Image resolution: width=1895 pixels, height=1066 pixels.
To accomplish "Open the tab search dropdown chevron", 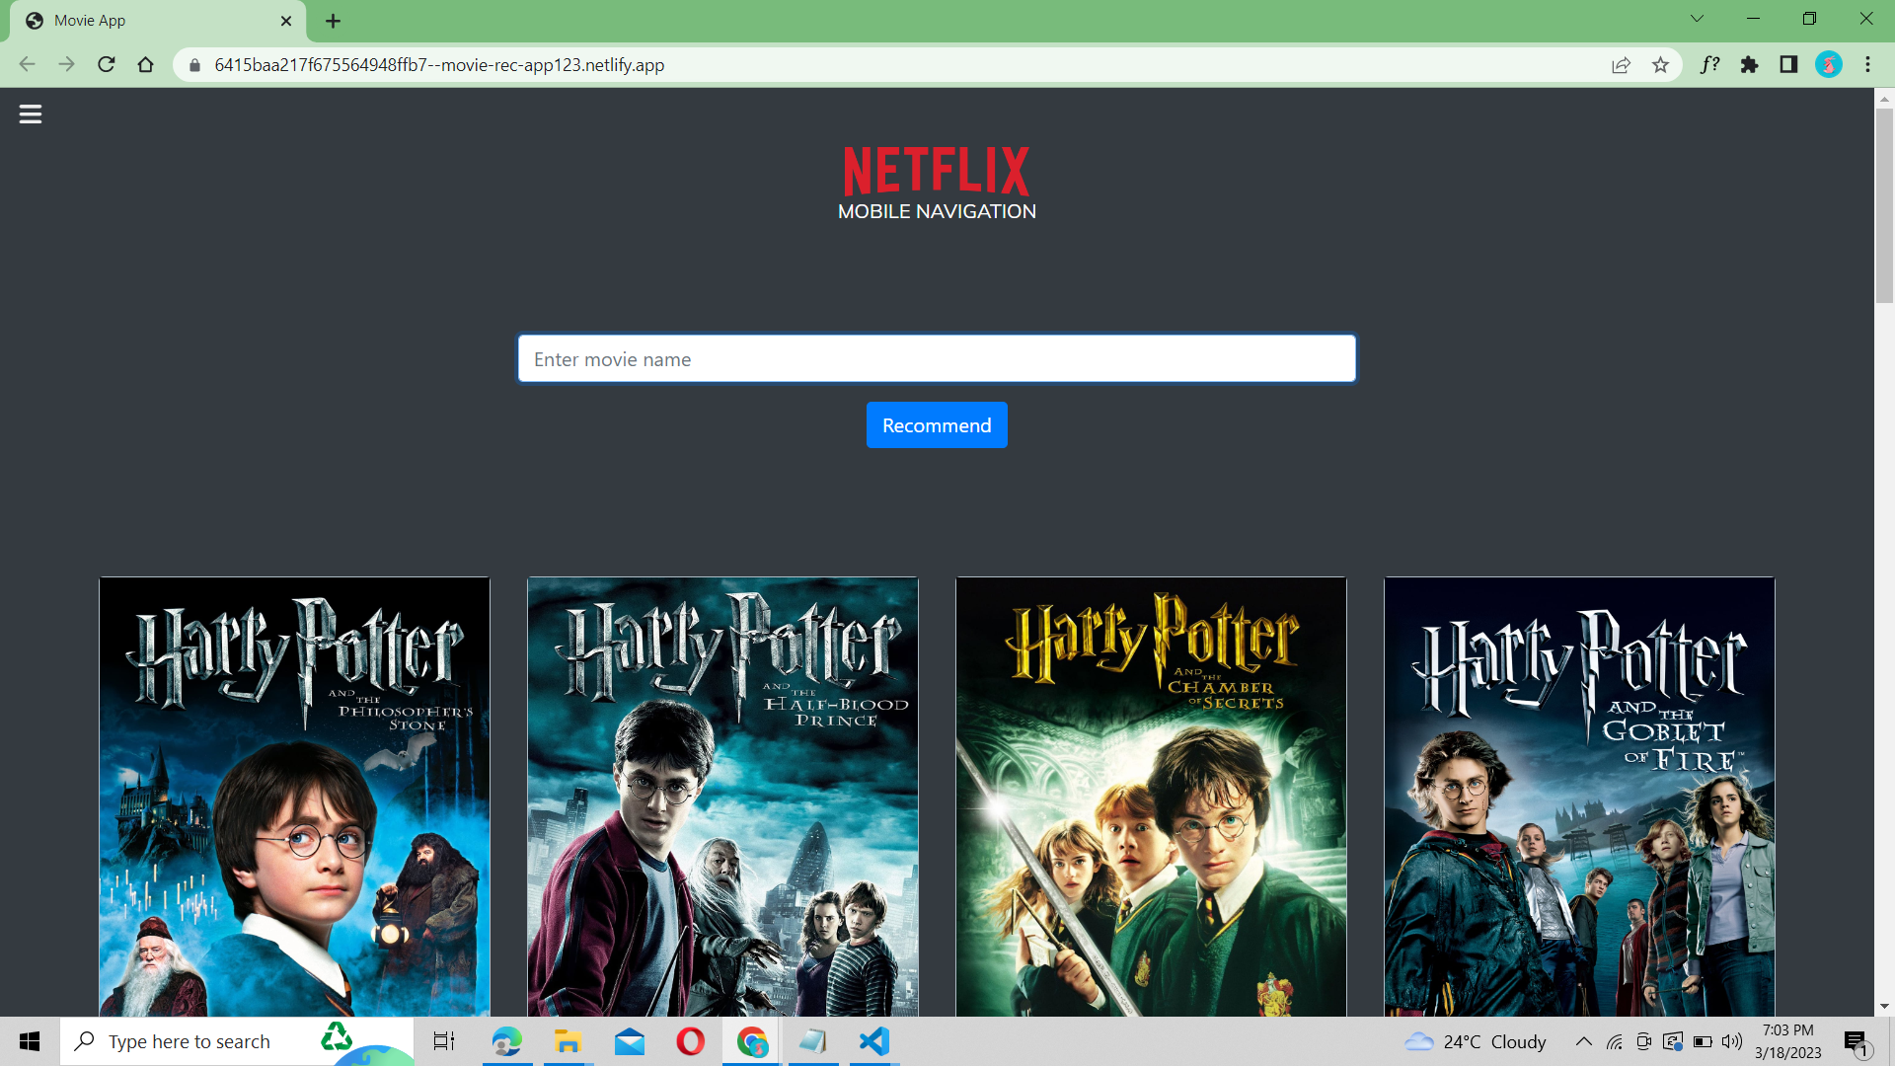I will (x=1697, y=18).
